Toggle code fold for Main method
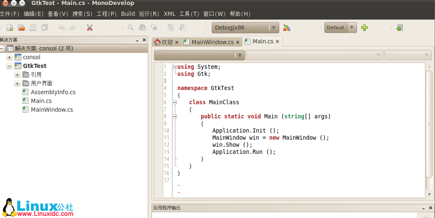The height and width of the screenshot is (218, 435). point(175,117)
